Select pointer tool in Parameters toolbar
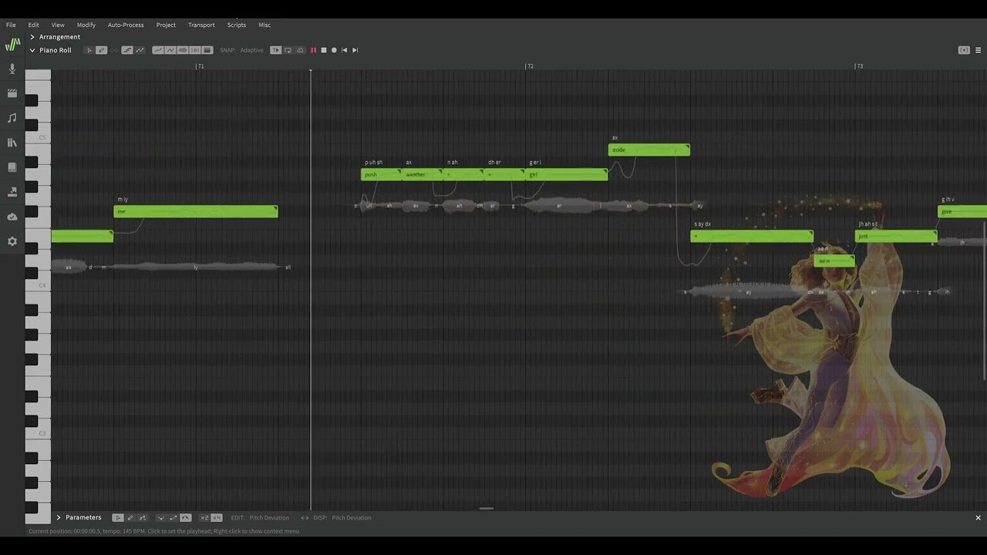Image resolution: width=987 pixels, height=555 pixels. (x=118, y=518)
